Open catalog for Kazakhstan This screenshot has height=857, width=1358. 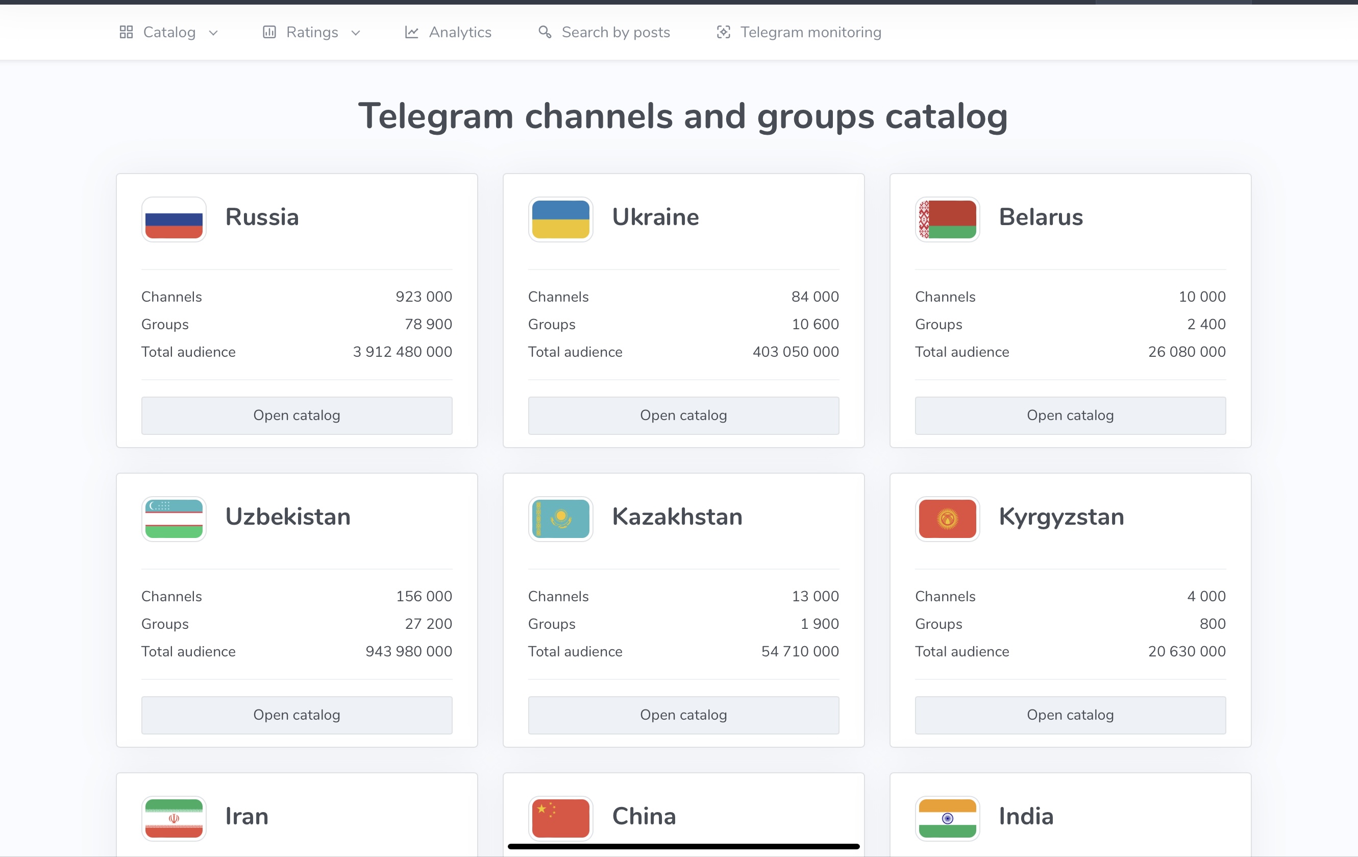coord(683,715)
